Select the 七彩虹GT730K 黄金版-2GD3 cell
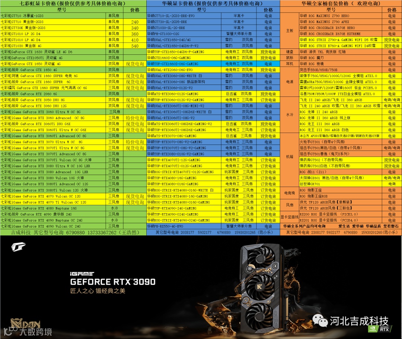The width and height of the screenshot is (402, 339). click(53, 28)
